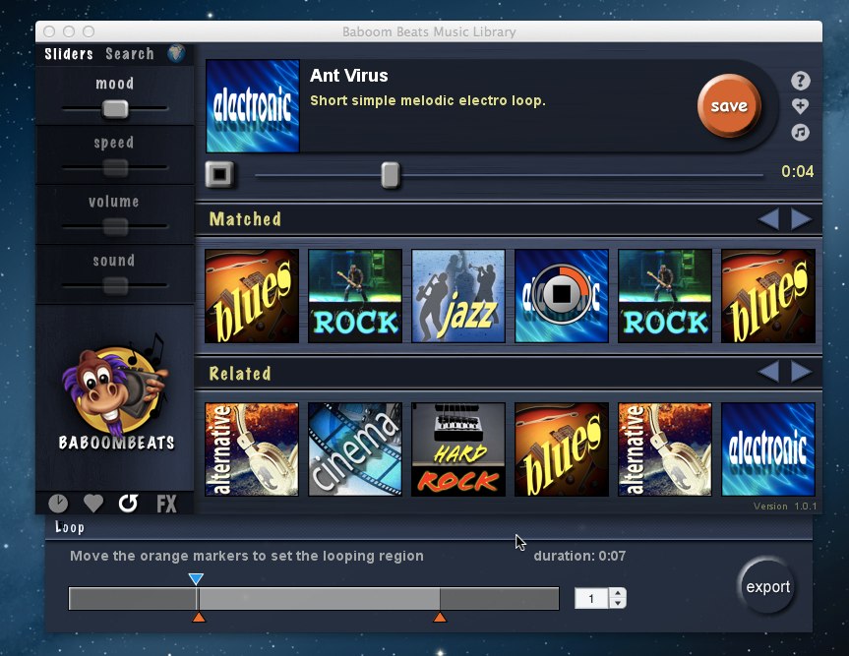Image resolution: width=849 pixels, height=656 pixels.
Task: Click the BaboomBeats monkey logo
Action: point(115,393)
